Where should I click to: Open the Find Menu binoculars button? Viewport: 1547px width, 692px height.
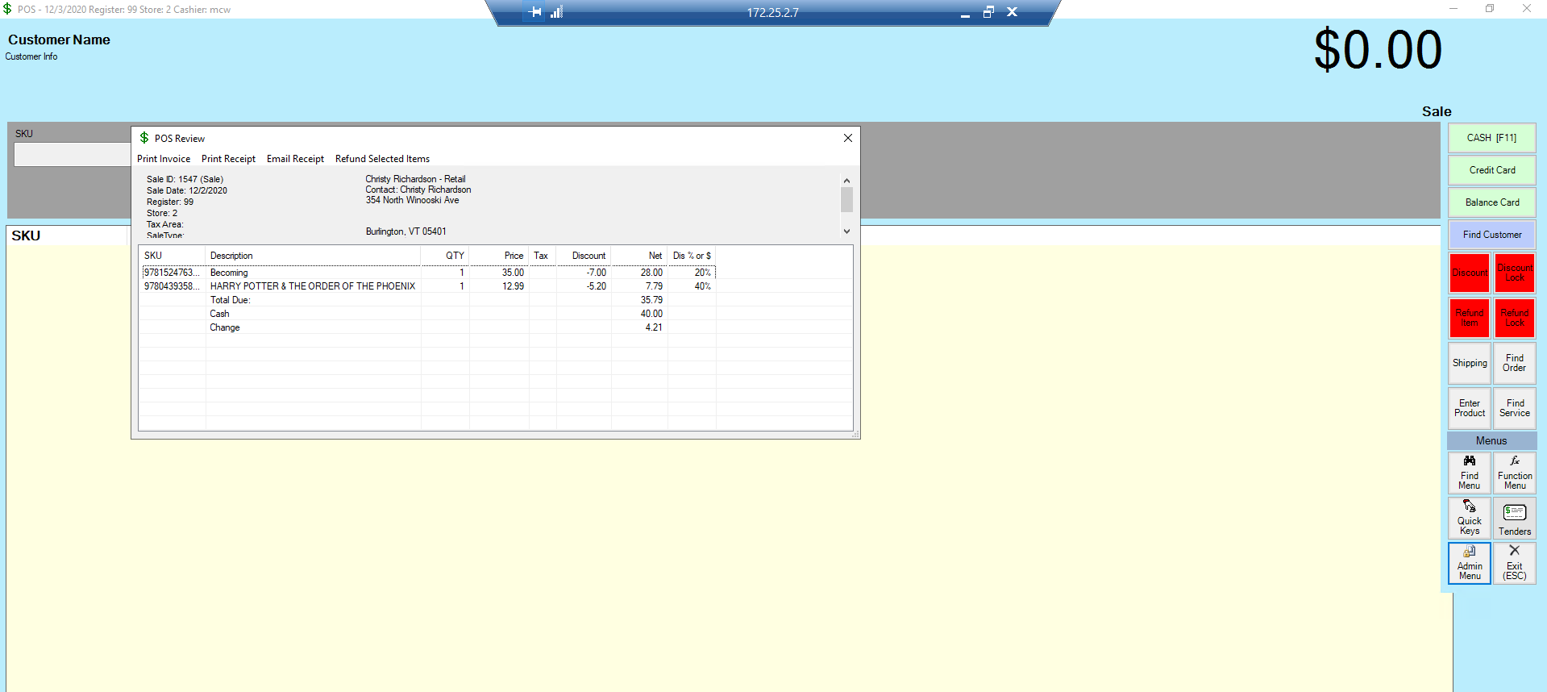[1469, 473]
